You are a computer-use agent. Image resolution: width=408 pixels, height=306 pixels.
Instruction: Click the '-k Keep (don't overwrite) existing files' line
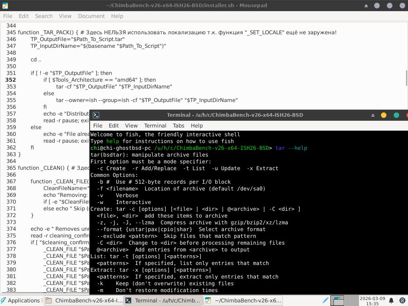click(165, 283)
